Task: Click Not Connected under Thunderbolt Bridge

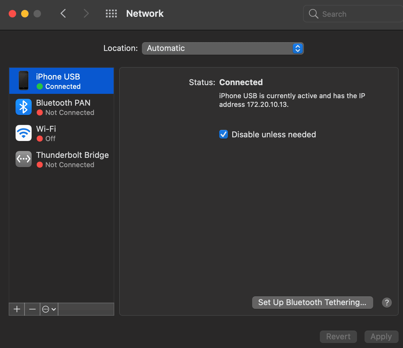Action: [70, 165]
